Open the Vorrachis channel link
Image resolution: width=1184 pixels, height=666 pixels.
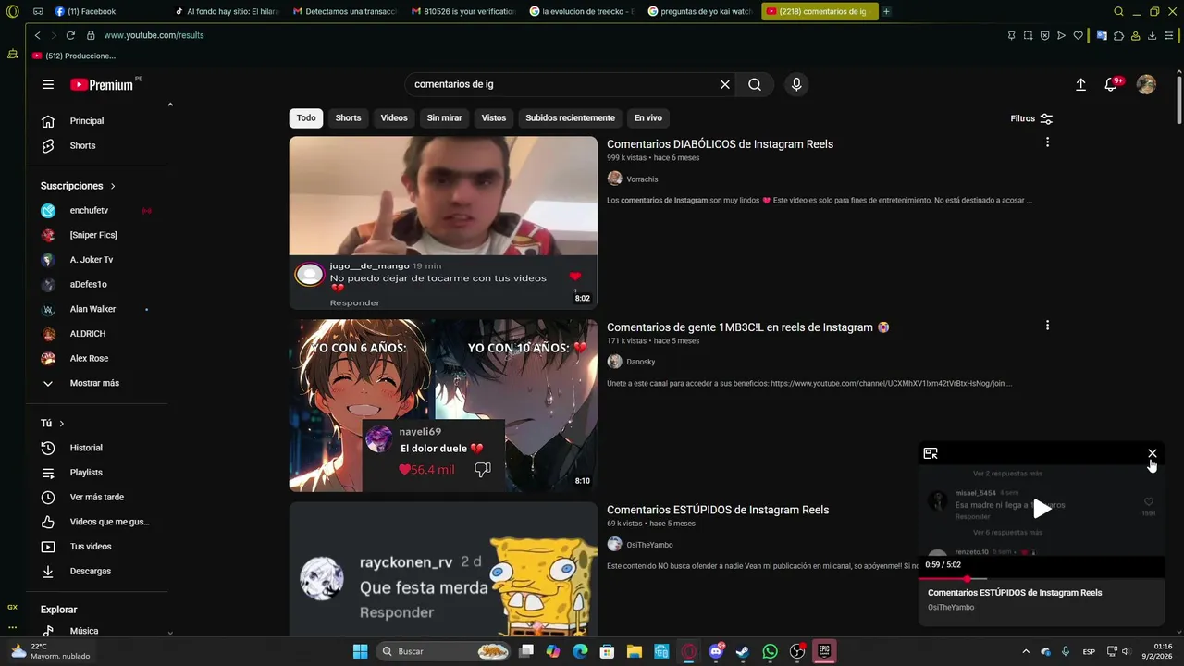(642, 179)
